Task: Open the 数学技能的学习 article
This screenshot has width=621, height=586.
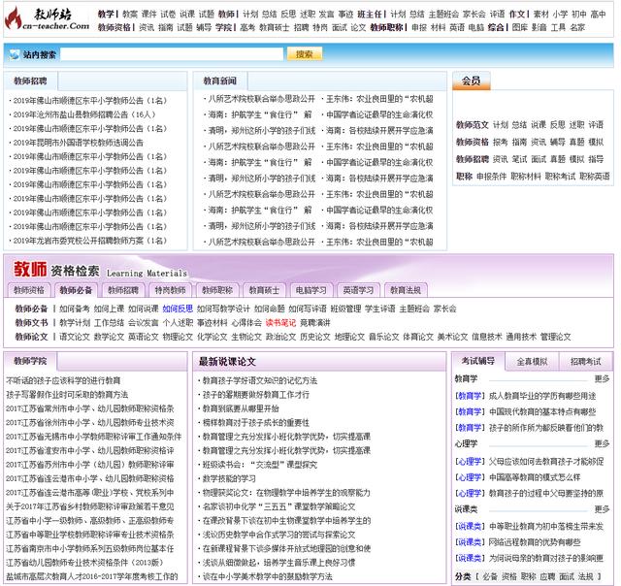Action: click(x=229, y=478)
